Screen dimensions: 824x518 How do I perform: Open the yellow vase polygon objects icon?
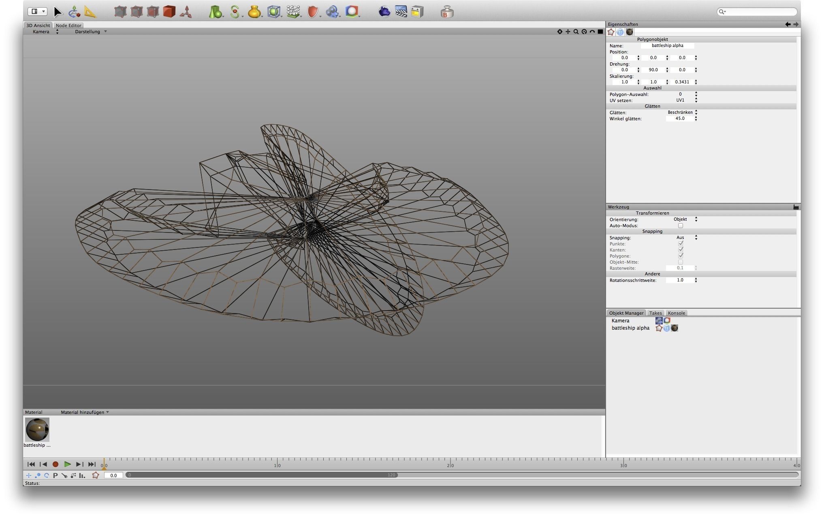pos(254,12)
